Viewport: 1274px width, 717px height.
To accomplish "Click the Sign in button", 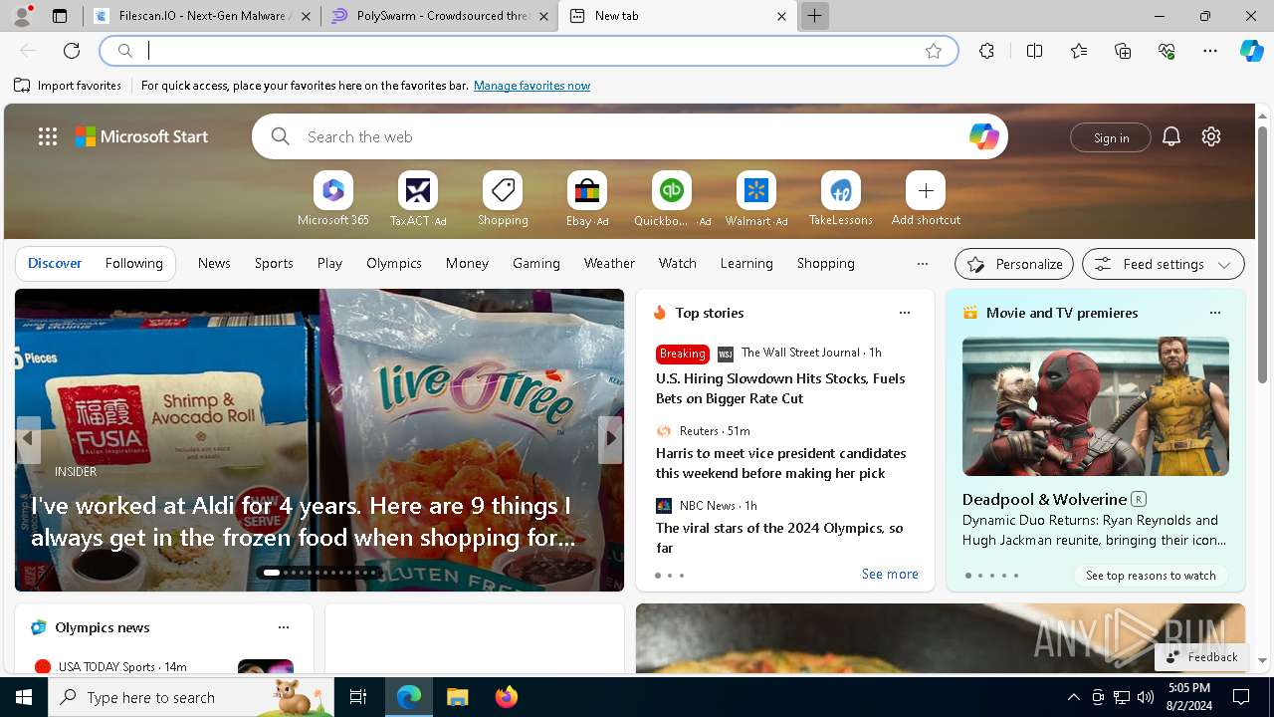I will [x=1111, y=137].
